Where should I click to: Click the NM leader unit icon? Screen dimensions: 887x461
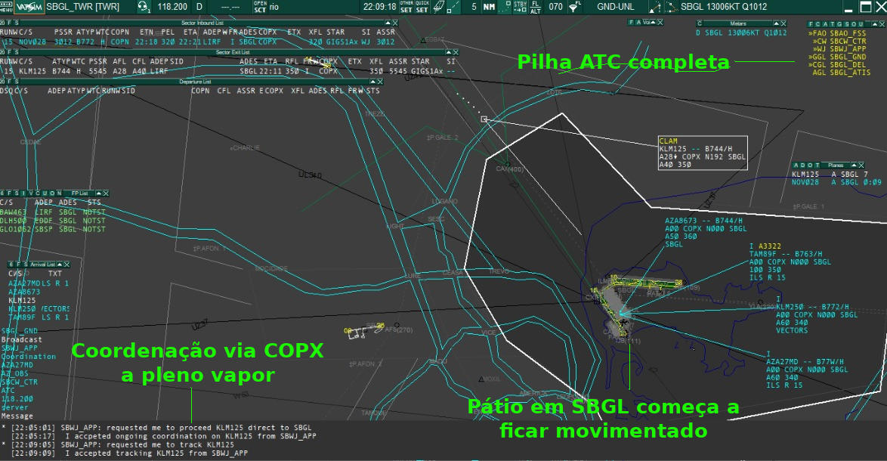(x=490, y=7)
